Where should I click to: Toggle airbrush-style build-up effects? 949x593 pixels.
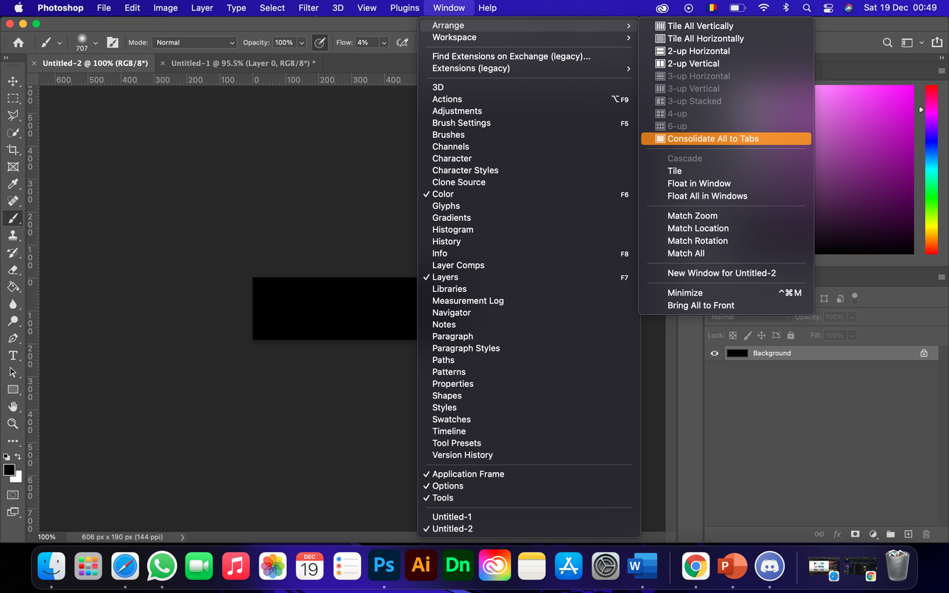[x=403, y=43]
